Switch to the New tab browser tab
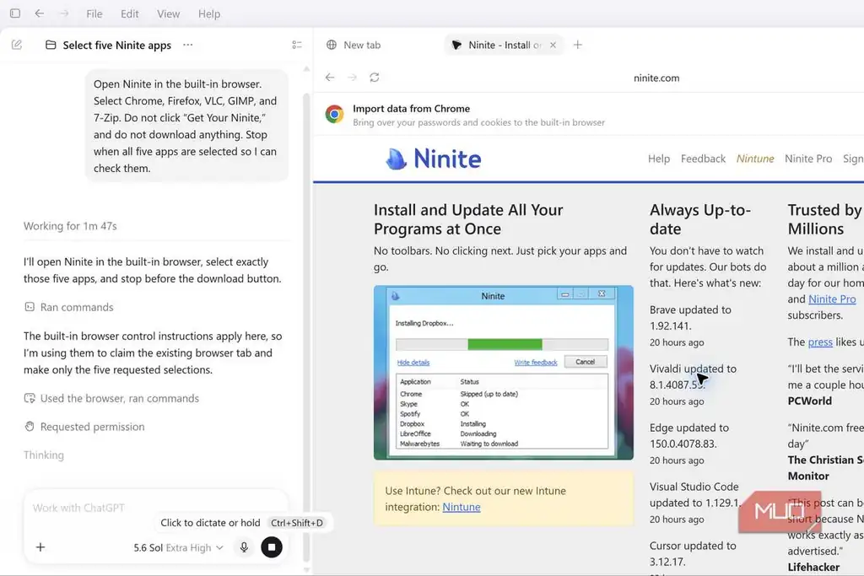The height and width of the screenshot is (576, 864). 354,46
